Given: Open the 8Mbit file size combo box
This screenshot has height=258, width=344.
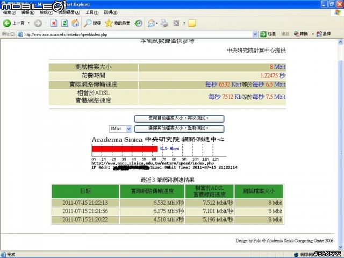Looking at the screenshot, I should (x=120, y=129).
